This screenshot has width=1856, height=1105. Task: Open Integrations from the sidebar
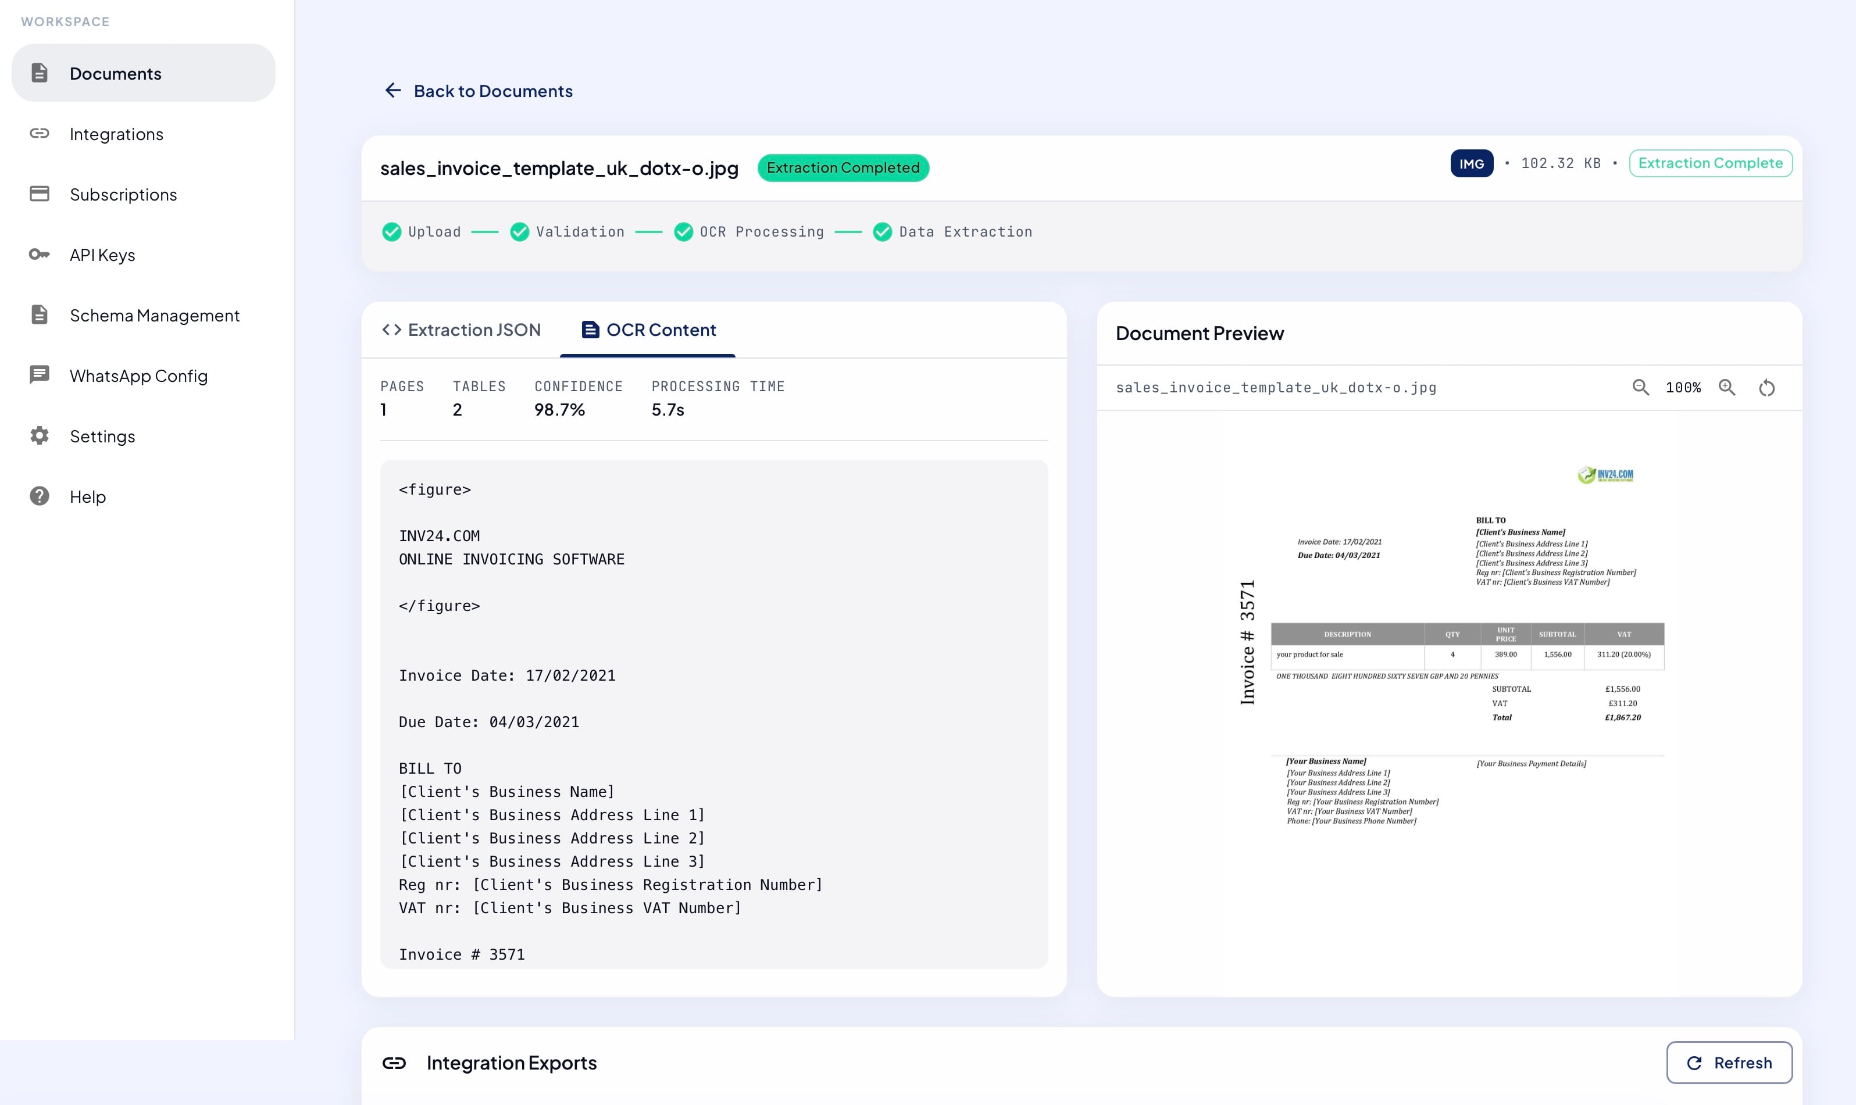[116, 134]
